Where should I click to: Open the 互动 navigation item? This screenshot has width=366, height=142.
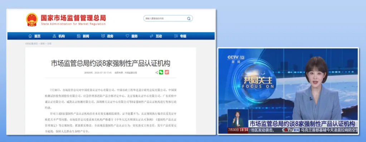[x=156, y=36]
